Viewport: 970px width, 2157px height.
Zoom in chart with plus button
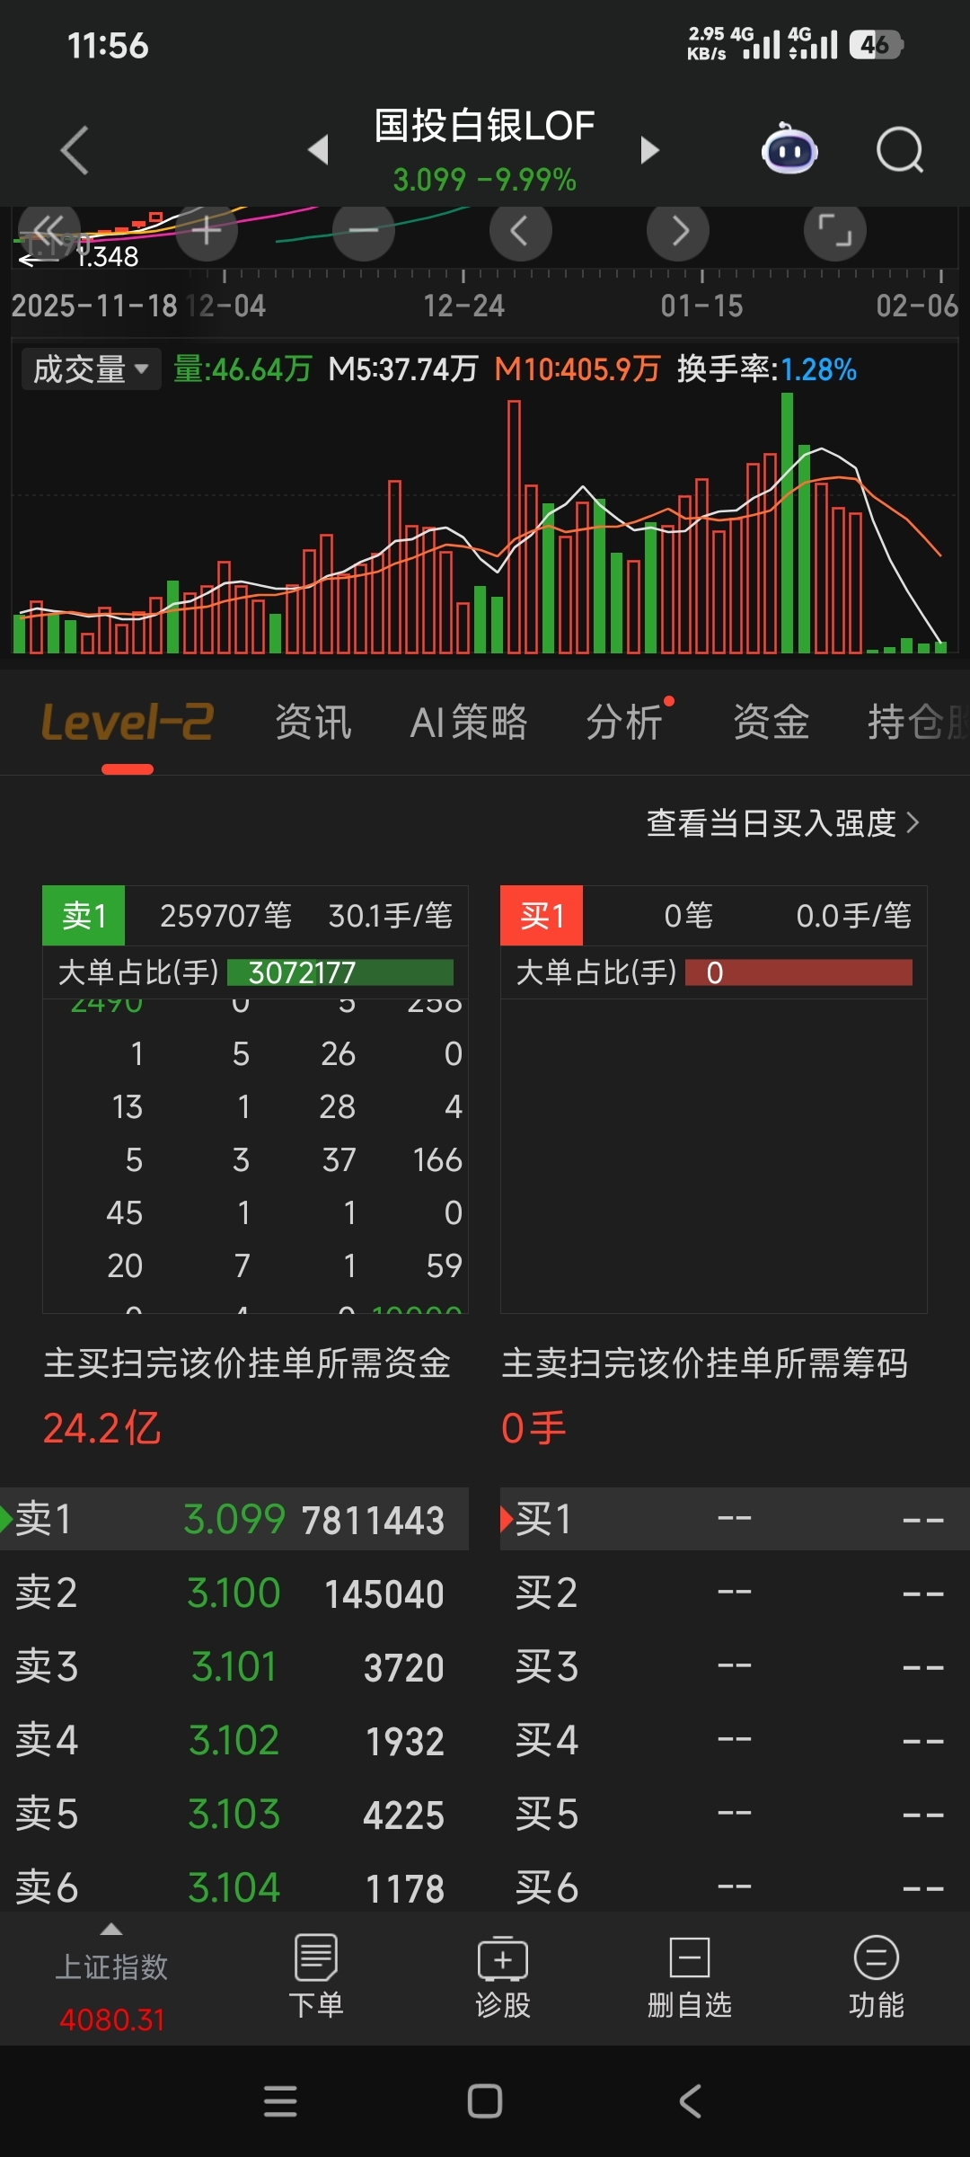pos(207,231)
